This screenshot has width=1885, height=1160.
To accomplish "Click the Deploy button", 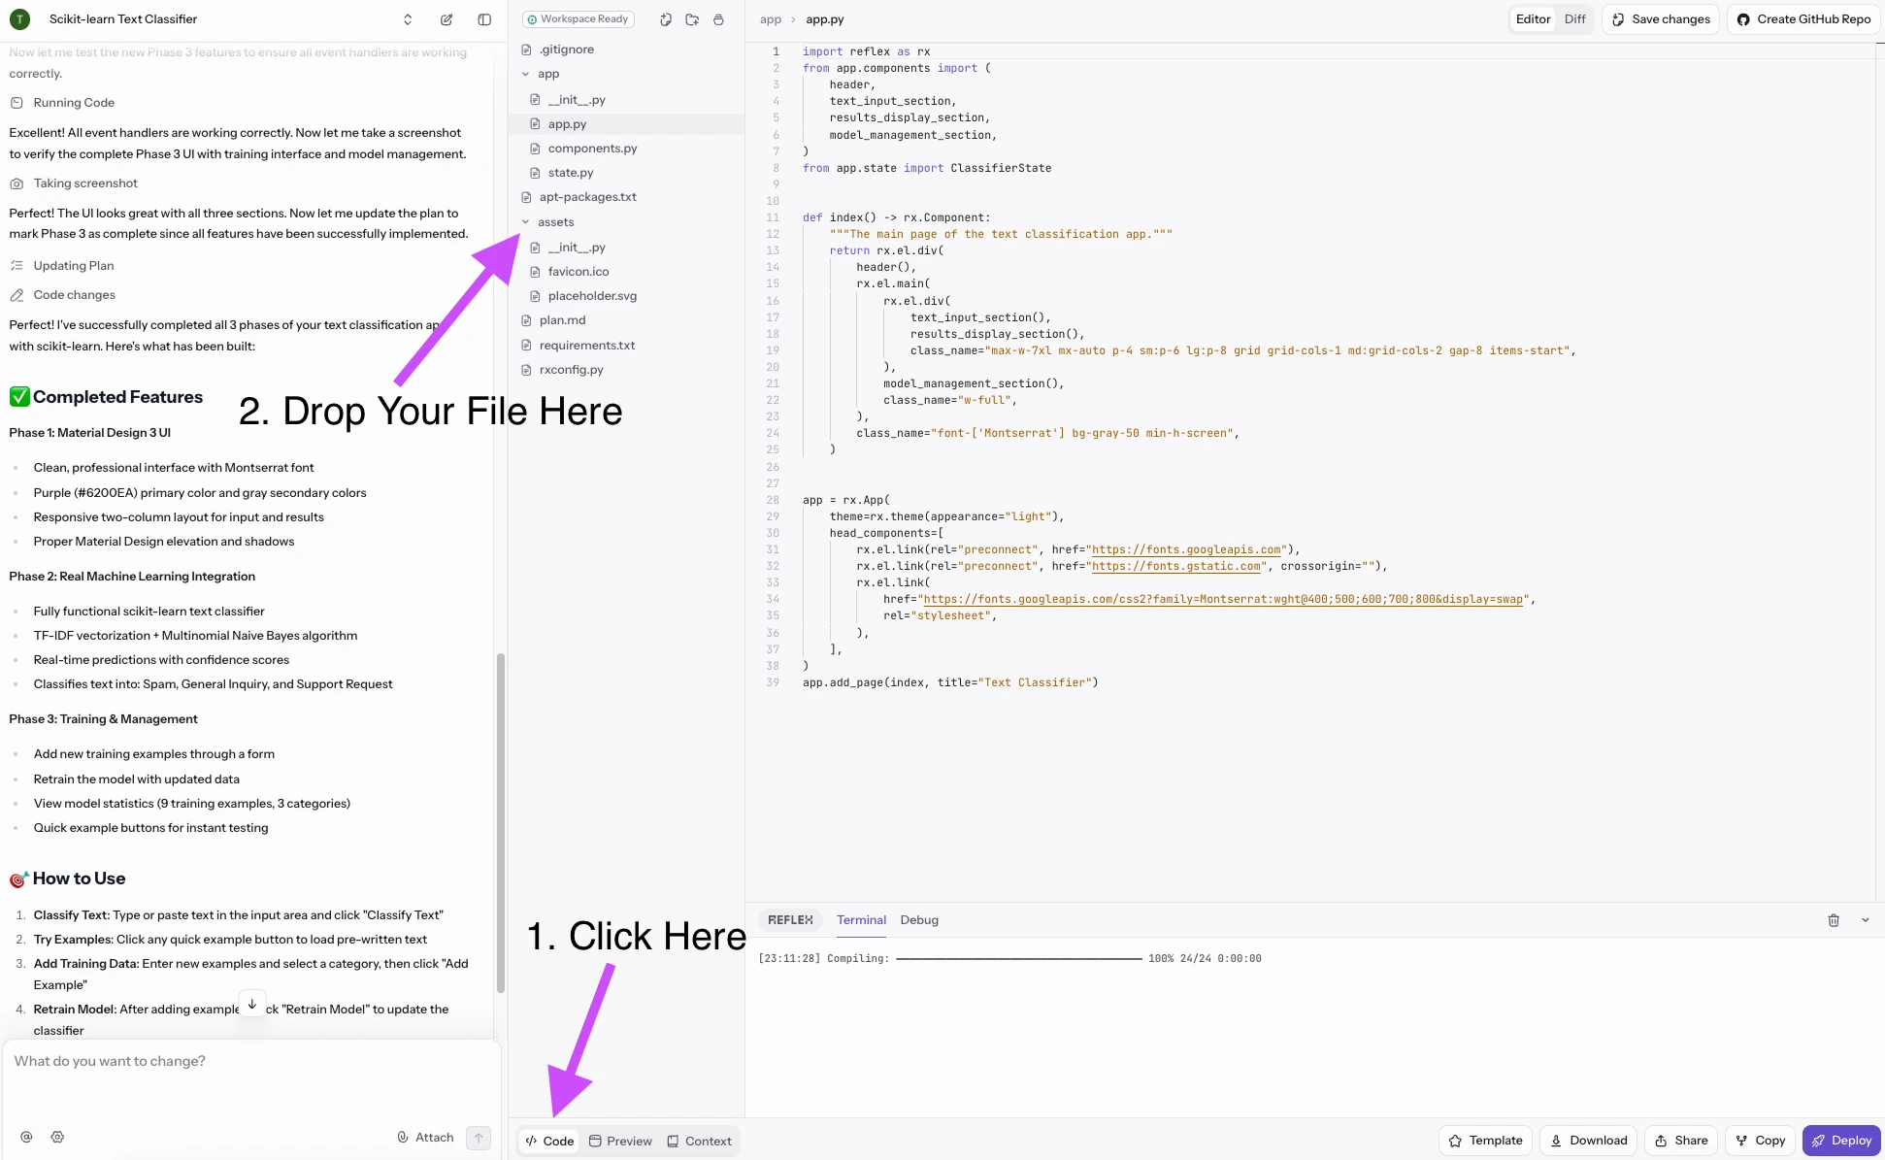I will (1841, 1141).
